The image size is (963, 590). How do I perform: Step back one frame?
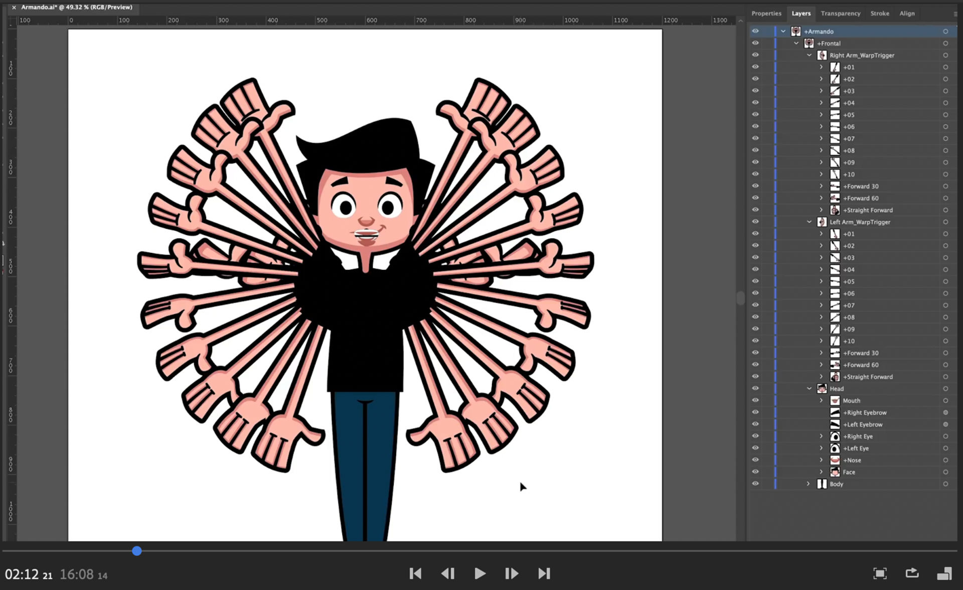447,573
